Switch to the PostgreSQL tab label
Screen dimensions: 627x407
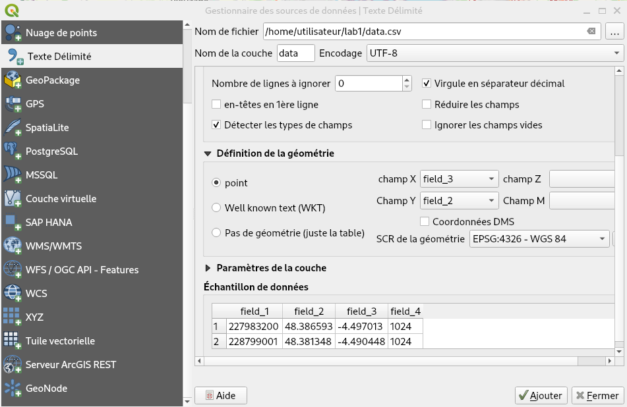point(51,151)
